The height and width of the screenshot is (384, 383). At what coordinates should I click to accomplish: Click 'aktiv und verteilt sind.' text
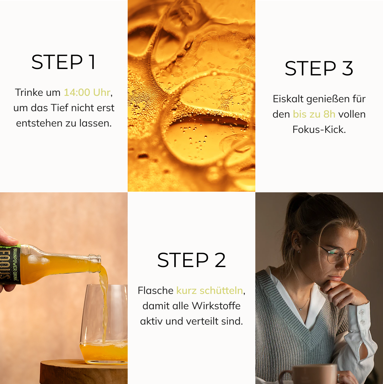(191, 321)
